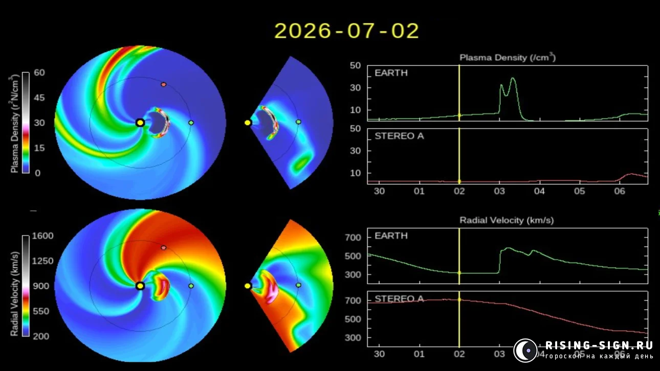660x371 pixels.
Task: Click the pink STEREO A marker in the bottom velocity disc
Action: [164, 247]
